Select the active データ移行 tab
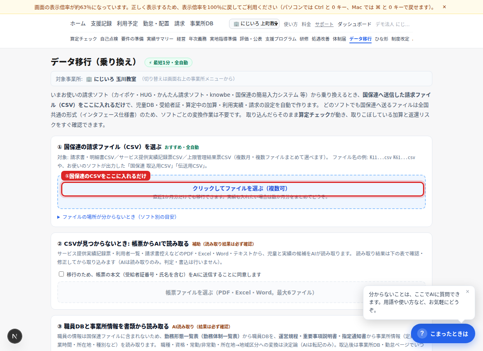Viewport: 483px width, 351px height. (360, 39)
